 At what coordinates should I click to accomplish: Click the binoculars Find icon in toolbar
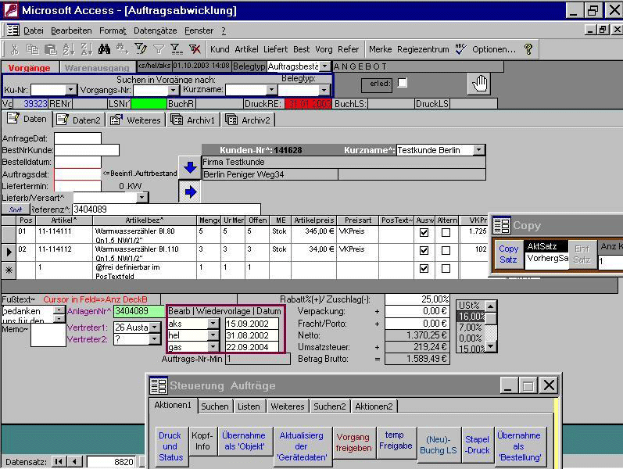(104, 49)
